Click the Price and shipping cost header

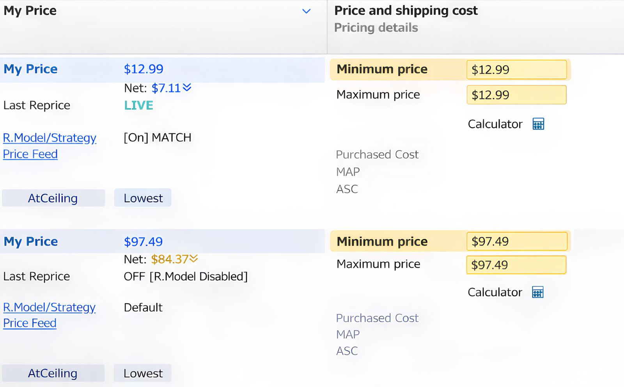[x=406, y=11]
